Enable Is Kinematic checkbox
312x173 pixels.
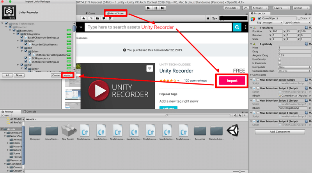pos(280,63)
